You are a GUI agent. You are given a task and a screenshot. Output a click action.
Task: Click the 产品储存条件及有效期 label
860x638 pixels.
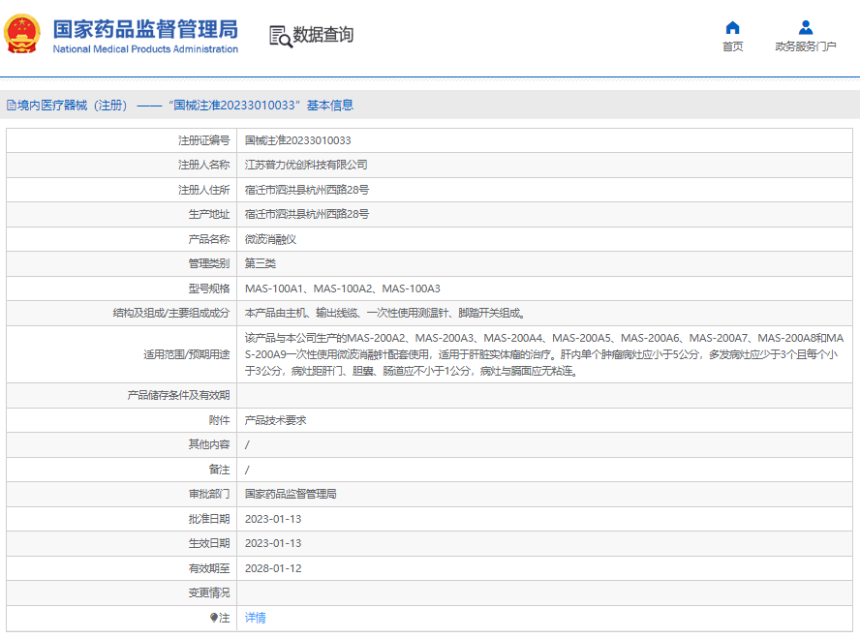(178, 395)
